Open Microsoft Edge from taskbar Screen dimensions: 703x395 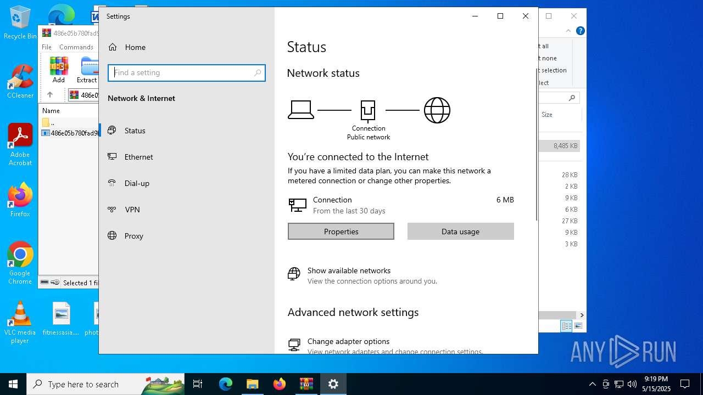pyautogui.click(x=226, y=384)
